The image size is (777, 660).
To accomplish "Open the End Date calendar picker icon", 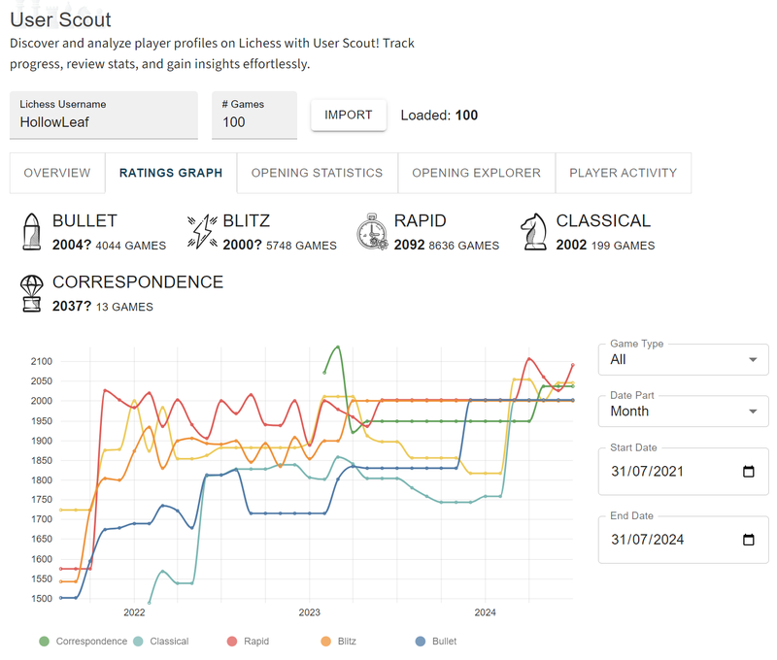I will point(748,540).
